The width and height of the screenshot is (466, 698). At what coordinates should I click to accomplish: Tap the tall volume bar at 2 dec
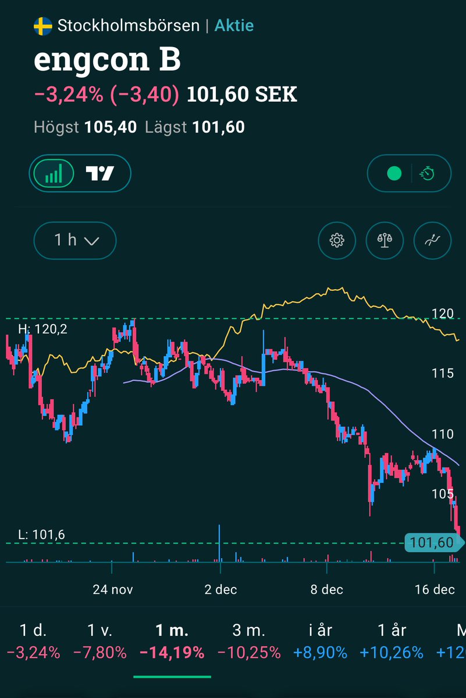pyautogui.click(x=219, y=543)
